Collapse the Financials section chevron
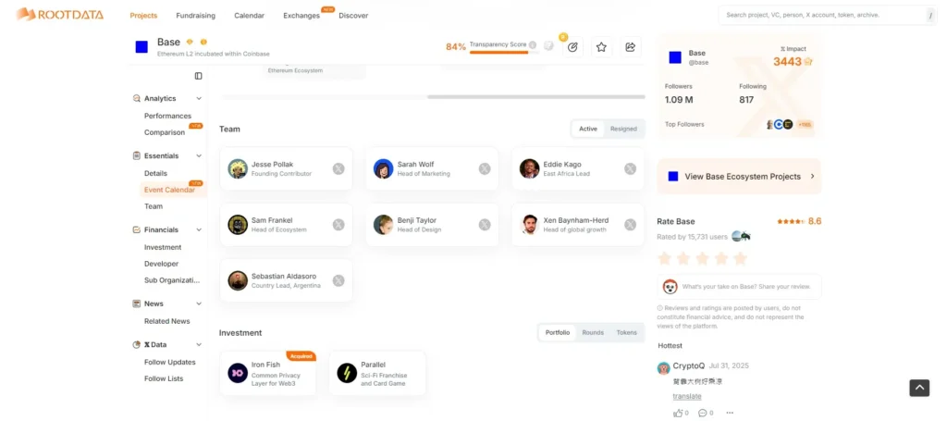The width and height of the screenshot is (947, 421). [x=199, y=229]
